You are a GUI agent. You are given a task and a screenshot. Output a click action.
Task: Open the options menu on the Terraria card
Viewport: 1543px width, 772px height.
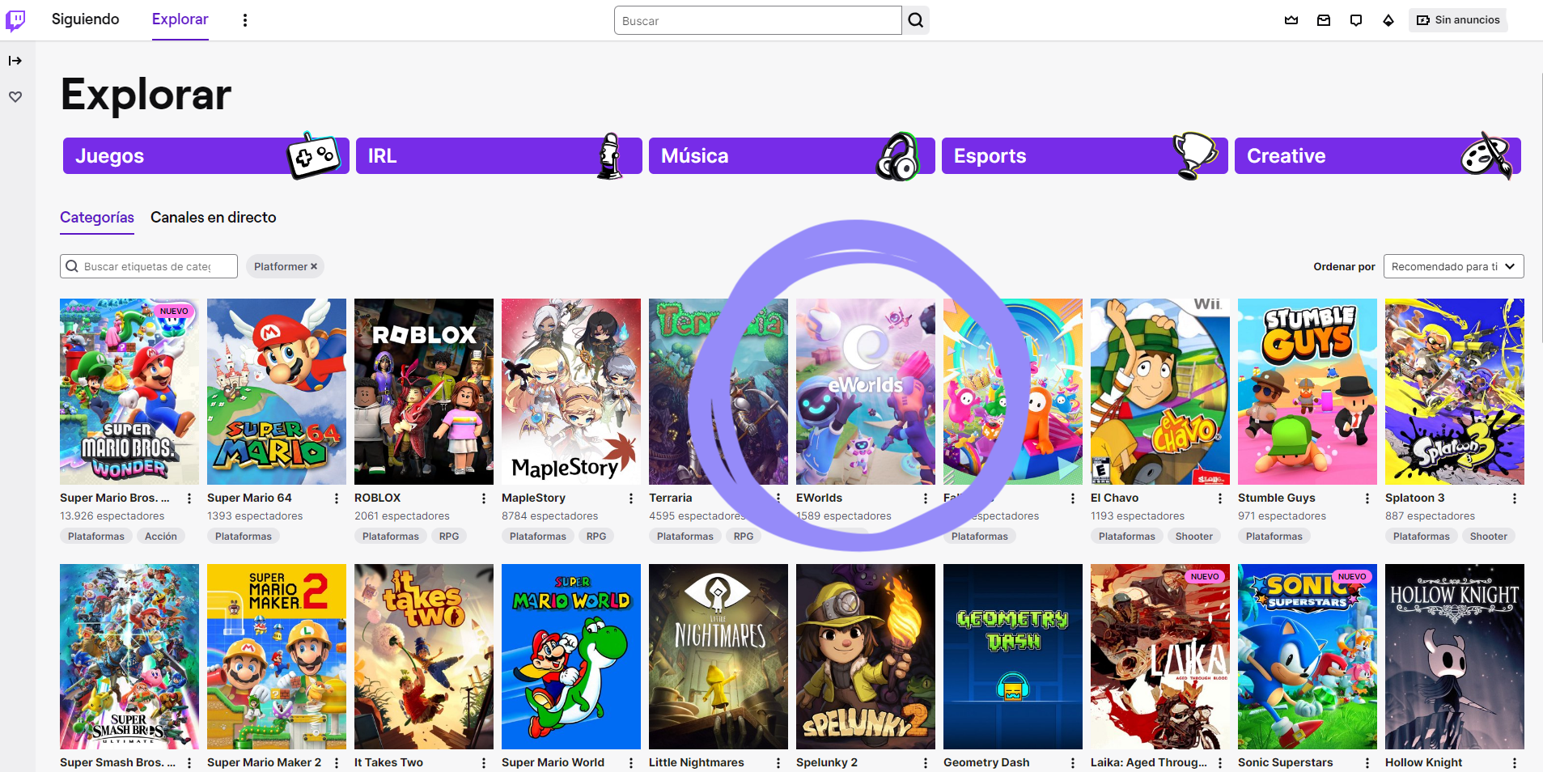(778, 498)
